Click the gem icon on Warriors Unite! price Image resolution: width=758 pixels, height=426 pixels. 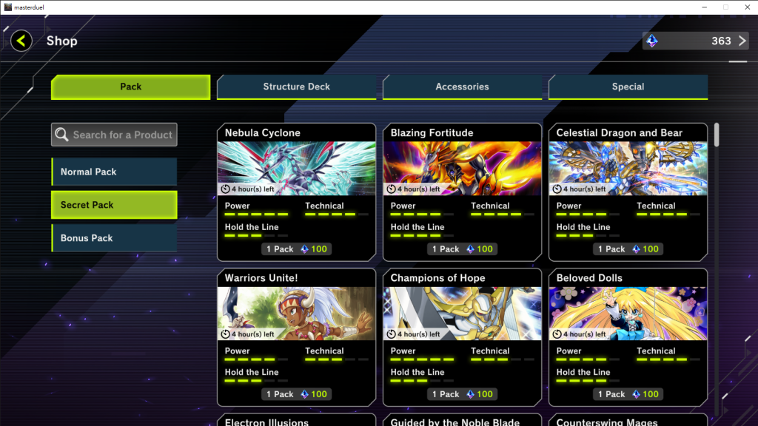[304, 394]
